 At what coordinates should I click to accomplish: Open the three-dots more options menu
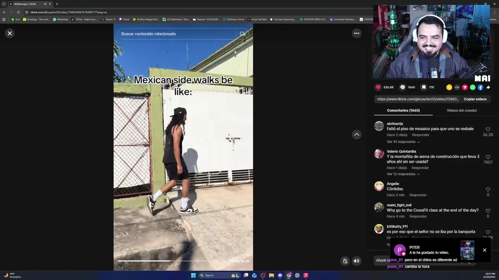(356, 33)
